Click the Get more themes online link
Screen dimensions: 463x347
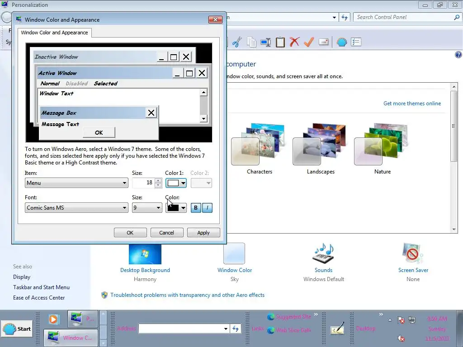[x=412, y=103]
